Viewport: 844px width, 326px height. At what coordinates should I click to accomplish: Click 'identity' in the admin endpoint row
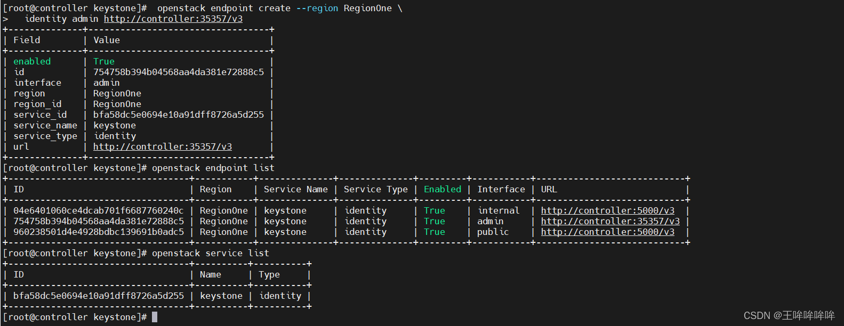tap(365, 221)
